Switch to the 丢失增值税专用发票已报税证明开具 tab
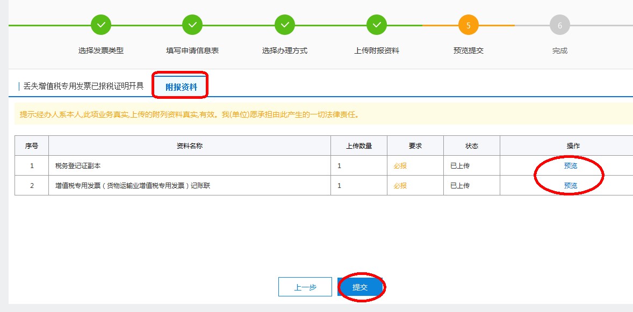This screenshot has height=312, width=633. (83, 86)
